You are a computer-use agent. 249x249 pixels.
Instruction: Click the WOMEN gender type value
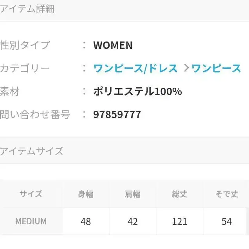pos(113,45)
